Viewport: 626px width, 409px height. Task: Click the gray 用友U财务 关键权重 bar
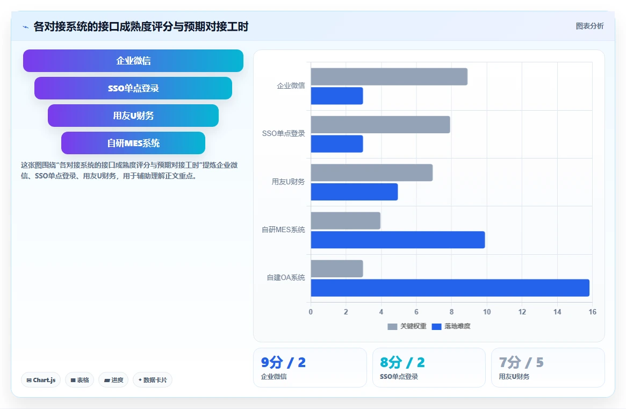pos(372,173)
